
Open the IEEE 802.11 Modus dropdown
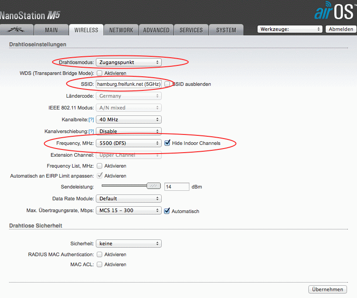click(129, 108)
